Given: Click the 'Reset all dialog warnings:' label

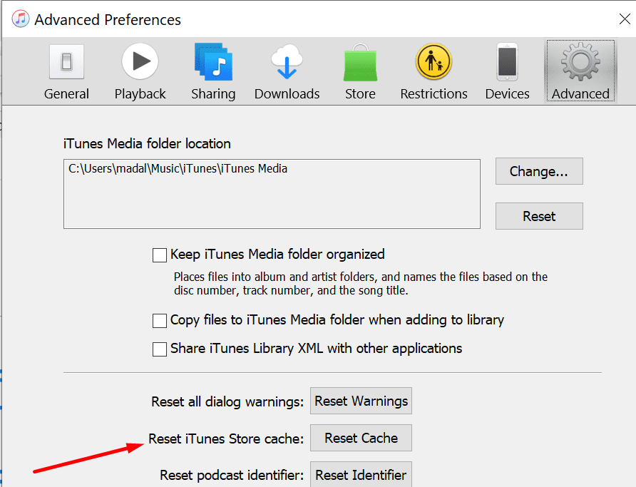Looking at the screenshot, I should (227, 402).
